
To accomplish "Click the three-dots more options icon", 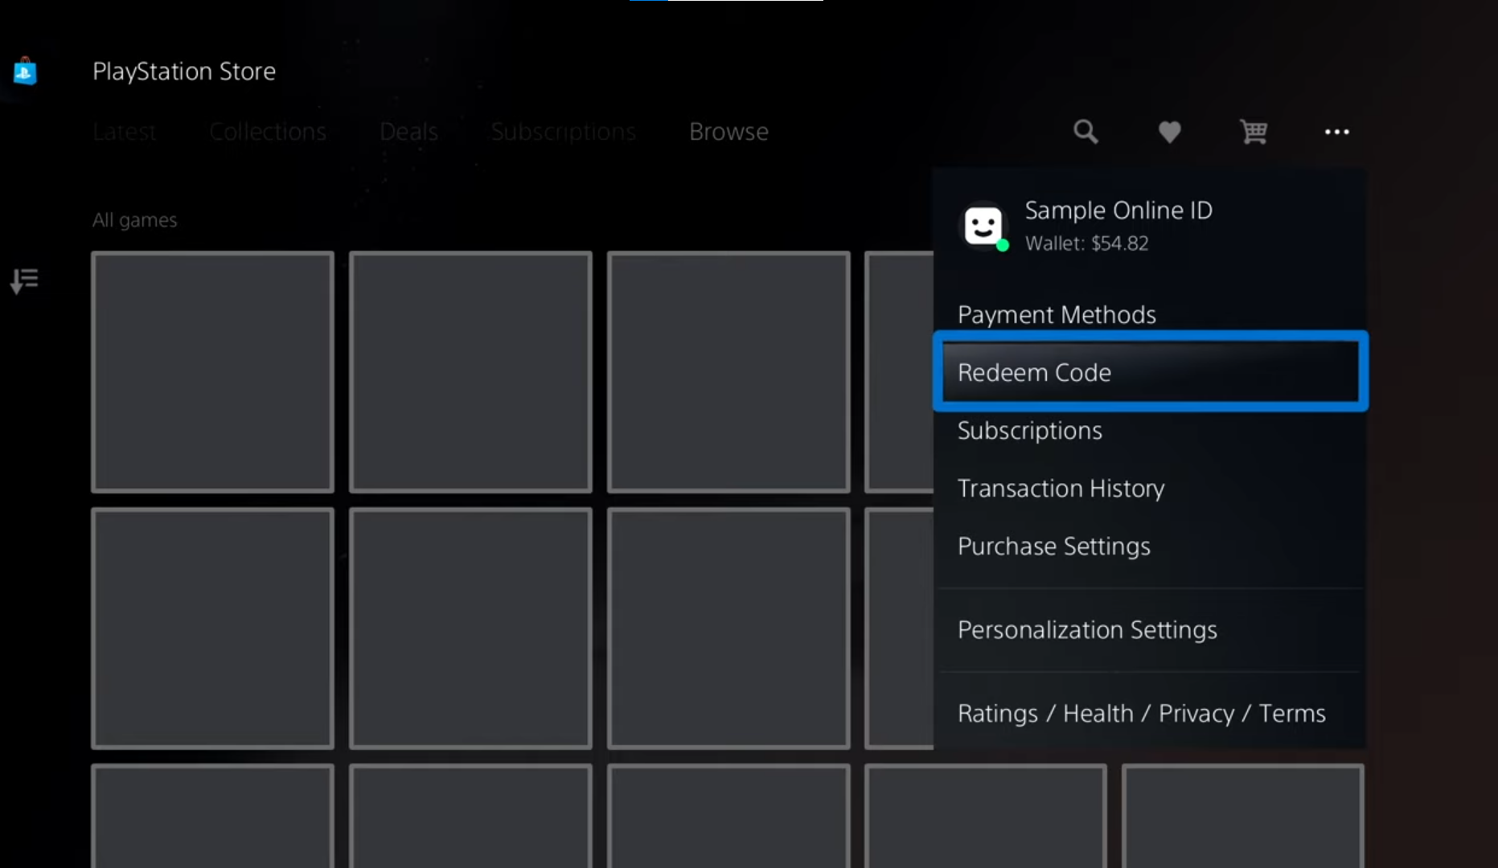I will tap(1336, 132).
